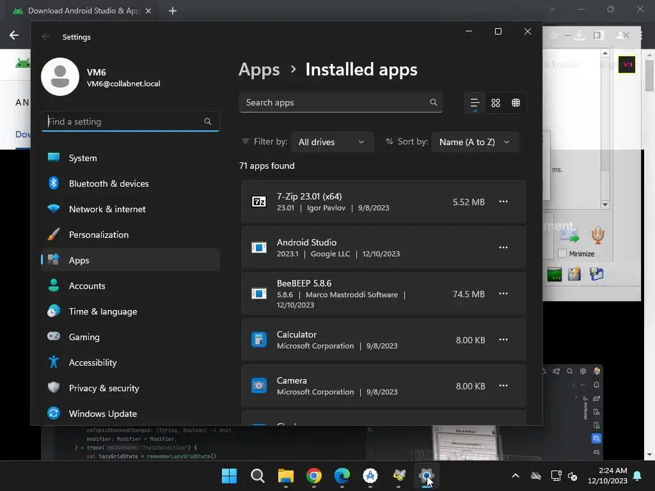Click the blue floppy disk icon in BeeBEEP
Image resolution: width=655 pixels, height=491 pixels.
coord(596,274)
